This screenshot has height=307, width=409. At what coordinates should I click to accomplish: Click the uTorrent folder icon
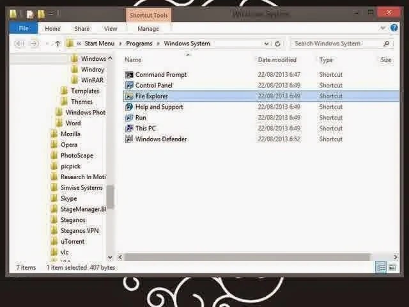click(54, 242)
